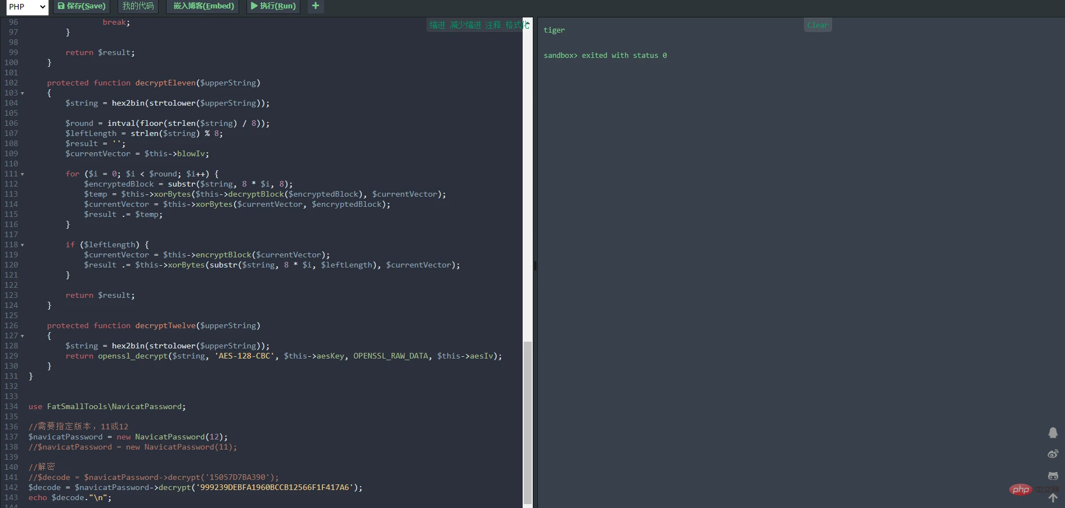1065x508 pixels.
Task: Click '$currentVector = $this->blowIv;' line
Action: pyautogui.click(x=137, y=154)
